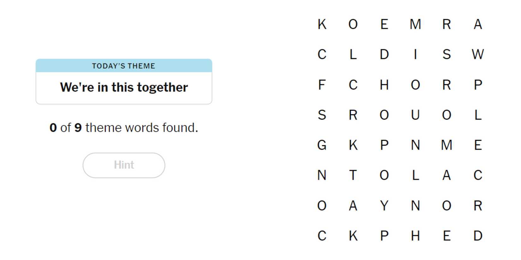This screenshot has width=521, height=260.
Task: Tap the N between P and M
Action: coord(415,145)
